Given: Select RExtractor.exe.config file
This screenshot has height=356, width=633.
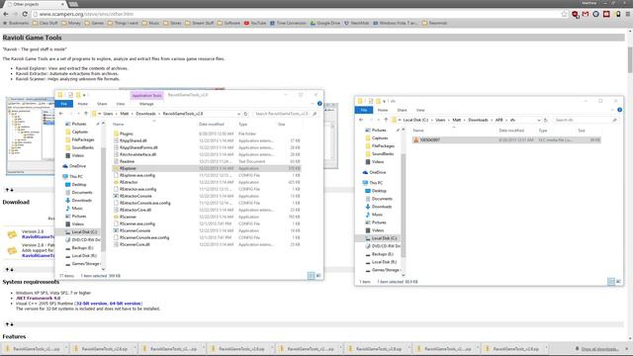Looking at the screenshot, I should coord(137,189).
